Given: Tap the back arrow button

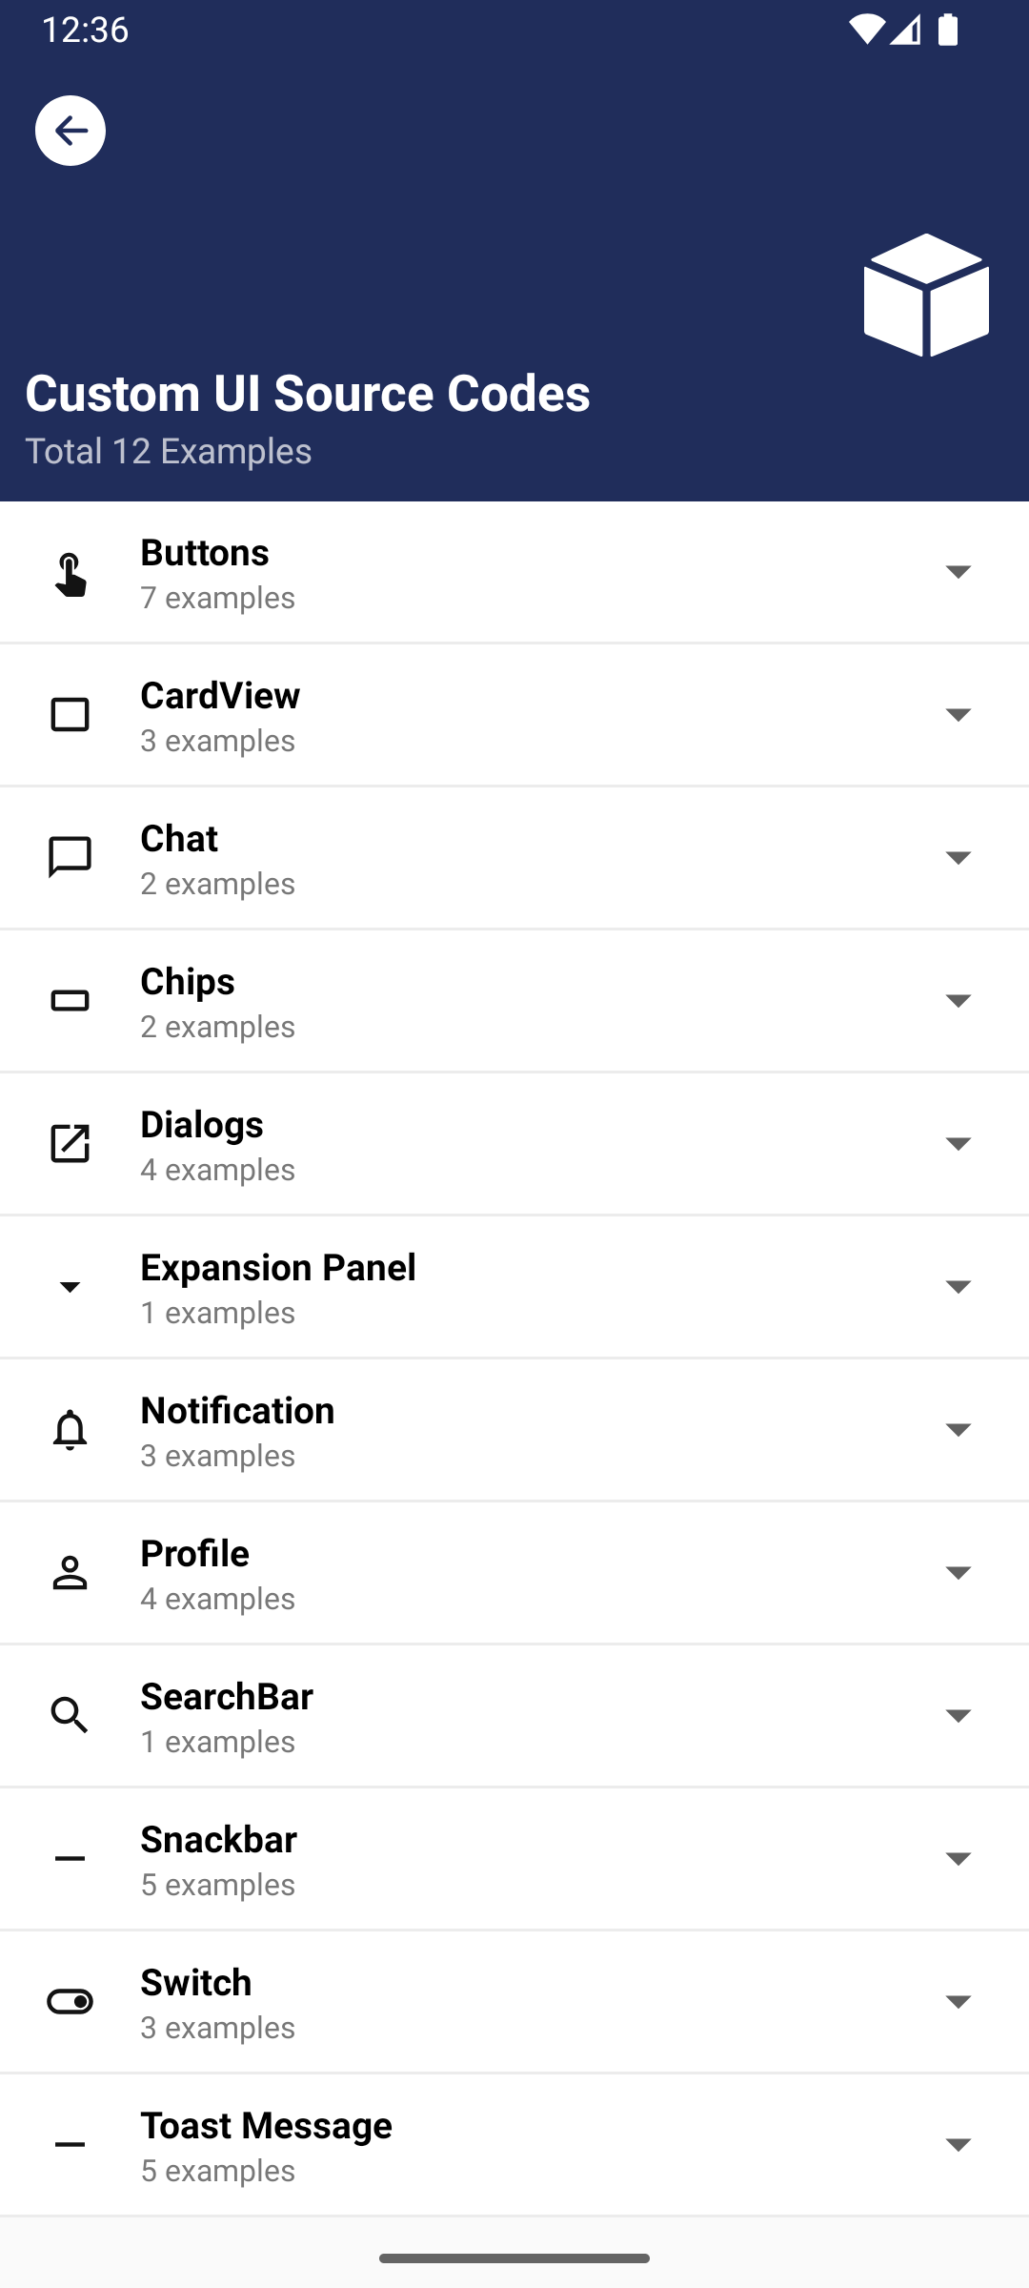Looking at the screenshot, I should pos(71,131).
